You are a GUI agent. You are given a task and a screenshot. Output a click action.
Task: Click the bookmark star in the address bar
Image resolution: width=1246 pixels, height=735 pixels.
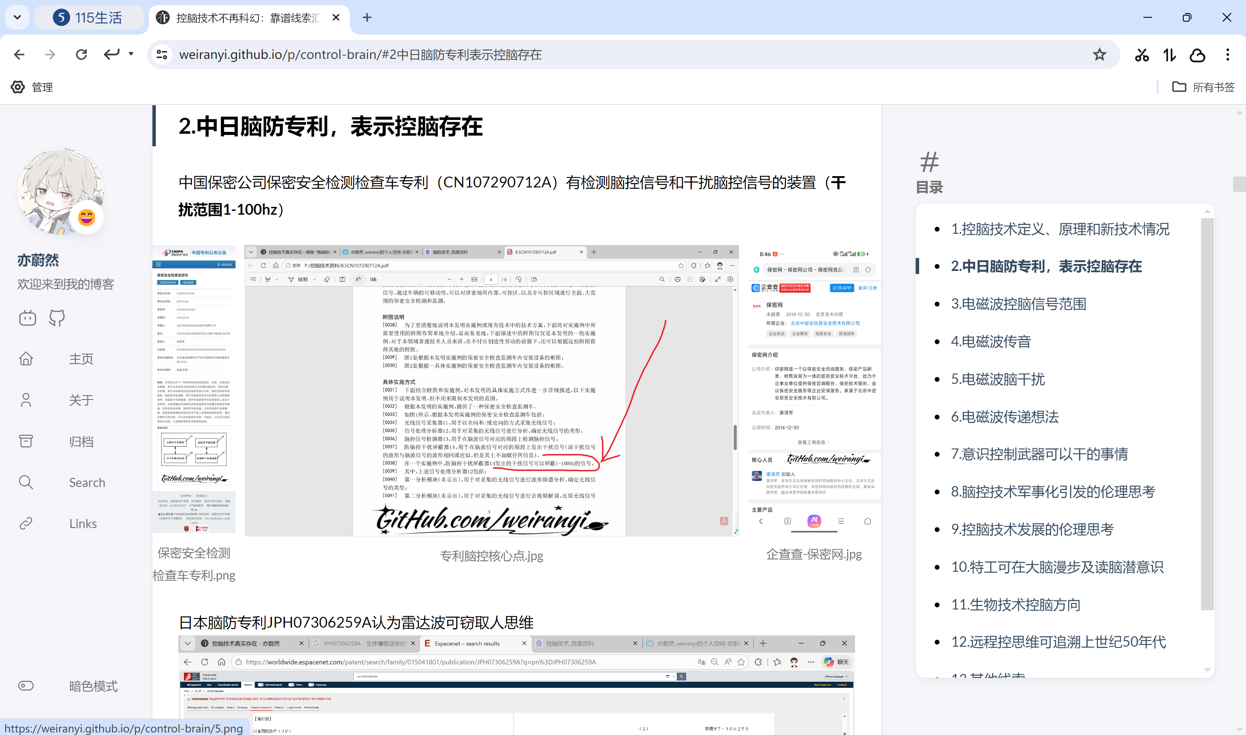click(x=1099, y=55)
